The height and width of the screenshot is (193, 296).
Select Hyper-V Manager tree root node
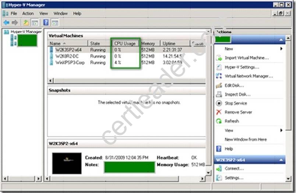click(x=25, y=32)
